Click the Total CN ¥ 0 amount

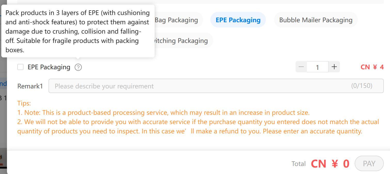pyautogui.click(x=330, y=164)
